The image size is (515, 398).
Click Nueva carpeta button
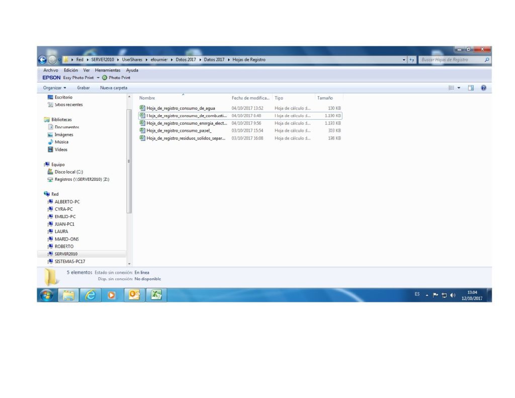(114, 88)
